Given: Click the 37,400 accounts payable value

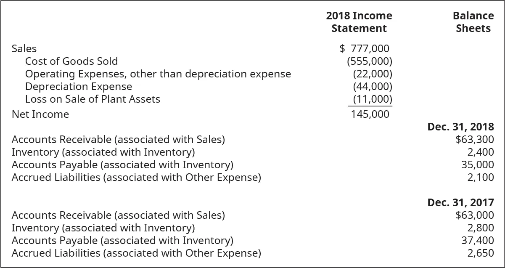Looking at the screenshot, I should (x=478, y=241).
